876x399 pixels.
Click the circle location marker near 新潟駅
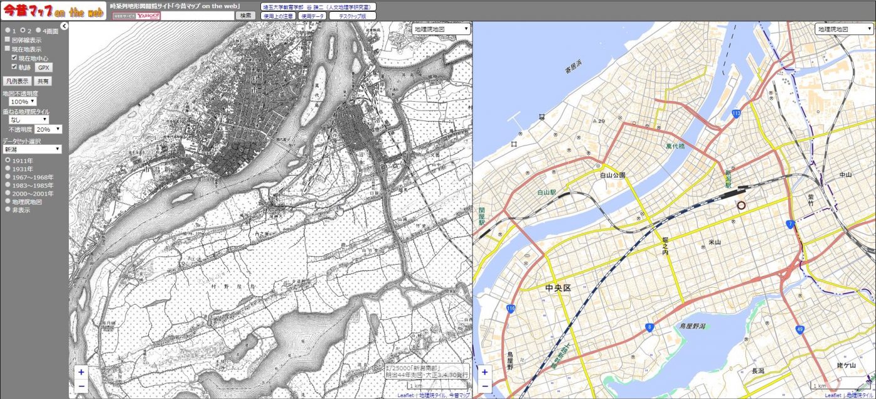741,205
